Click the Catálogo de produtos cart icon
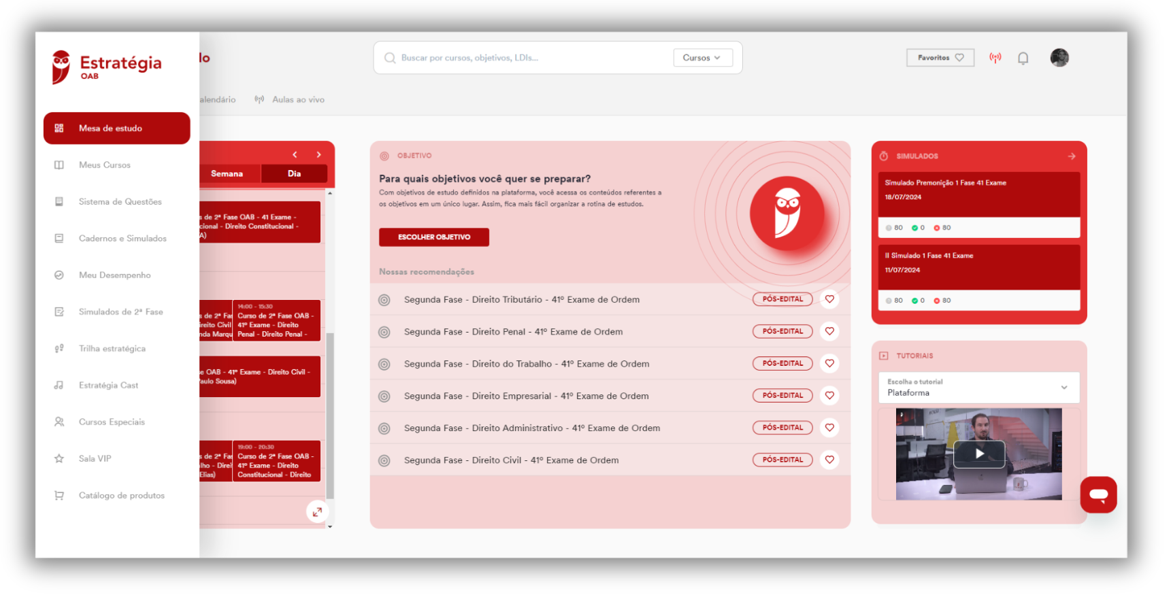Viewport: 1171px width, 595px height. click(x=59, y=495)
